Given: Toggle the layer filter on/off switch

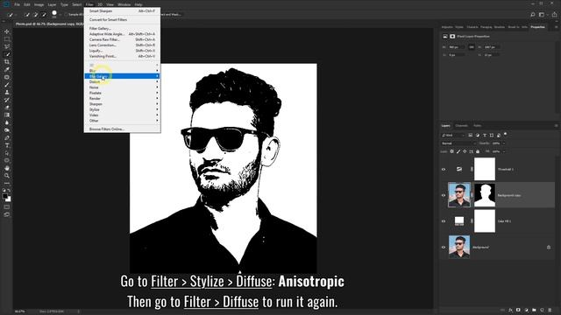Looking at the screenshot, I should (x=505, y=134).
